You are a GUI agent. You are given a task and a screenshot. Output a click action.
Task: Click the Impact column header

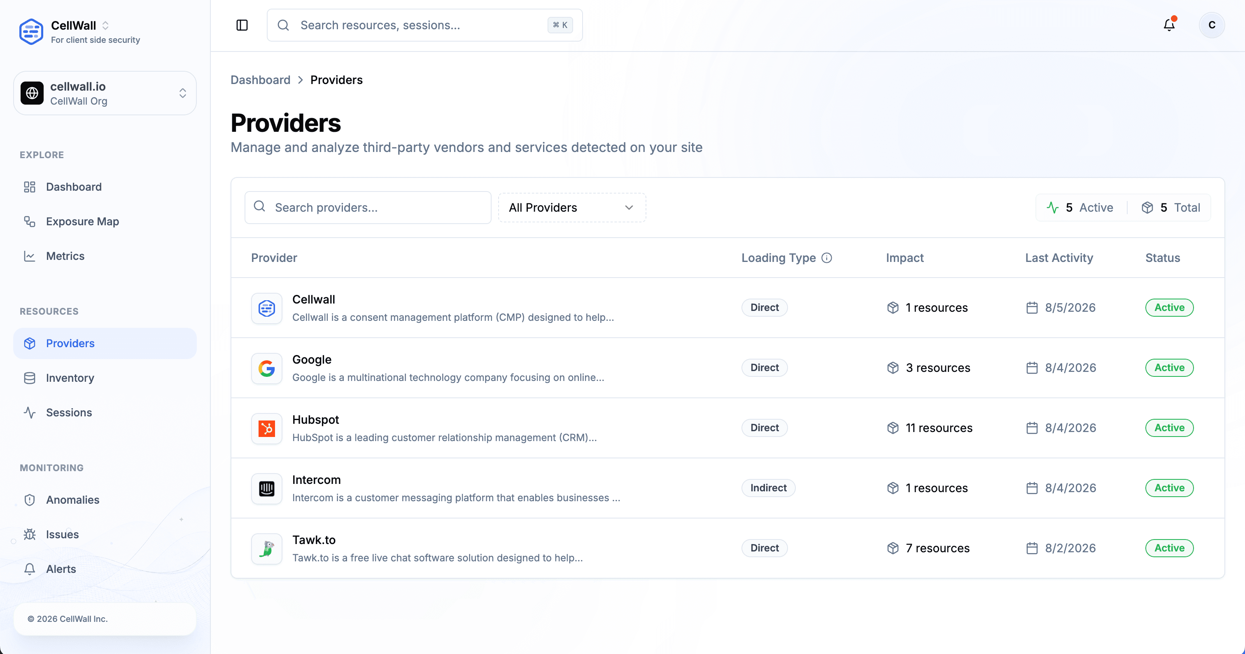pyautogui.click(x=905, y=258)
